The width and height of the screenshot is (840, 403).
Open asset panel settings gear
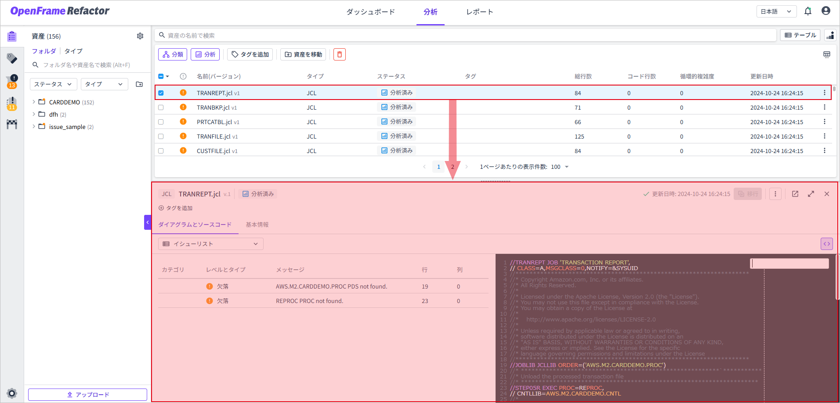click(x=140, y=36)
